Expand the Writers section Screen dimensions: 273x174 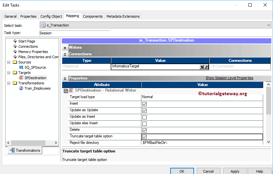pos(65,48)
